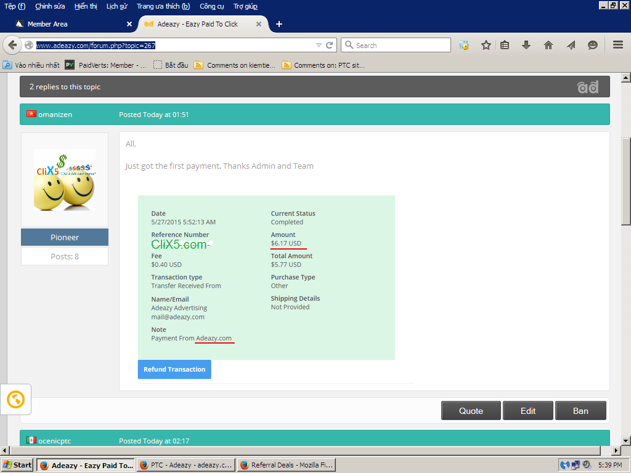Click the vertical scrollbar down arrow
631x473 pixels.
[626, 441]
